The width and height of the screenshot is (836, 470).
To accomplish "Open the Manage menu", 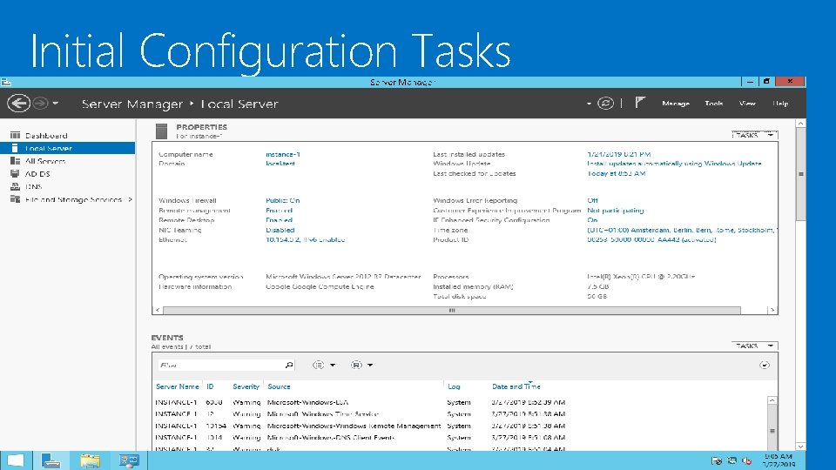I will coord(676,104).
